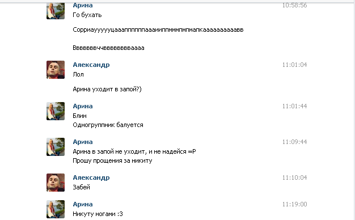Click the Арина name at 11:09:44
Viewport: 355px width, 220px height.
pos(83,142)
